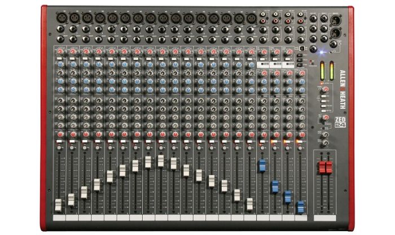Select the right green LED level meter
The height and width of the screenshot is (235, 395).
(332, 71)
